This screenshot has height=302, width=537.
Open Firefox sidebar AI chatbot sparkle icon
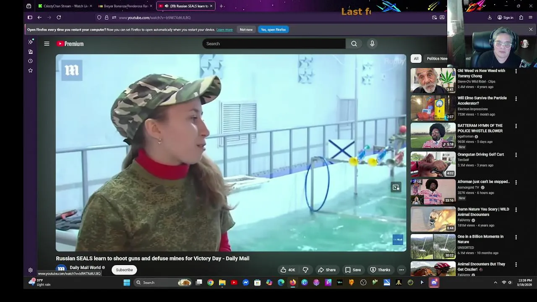coord(30,42)
